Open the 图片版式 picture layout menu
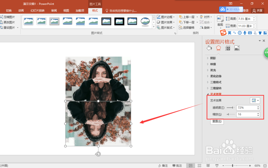The image size is (268, 168). [166, 28]
